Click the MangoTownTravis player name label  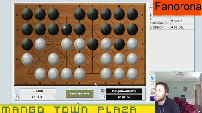click(124, 91)
